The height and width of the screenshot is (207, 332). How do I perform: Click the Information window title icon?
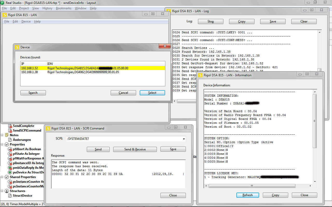point(201,75)
